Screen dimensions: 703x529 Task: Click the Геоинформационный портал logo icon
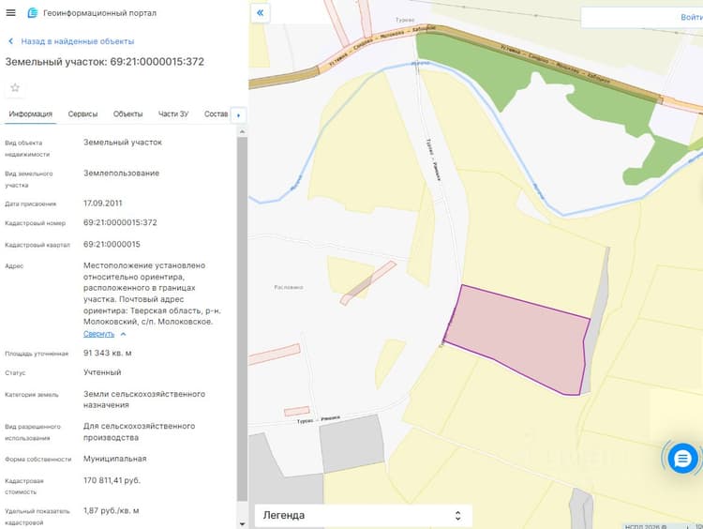pos(32,13)
